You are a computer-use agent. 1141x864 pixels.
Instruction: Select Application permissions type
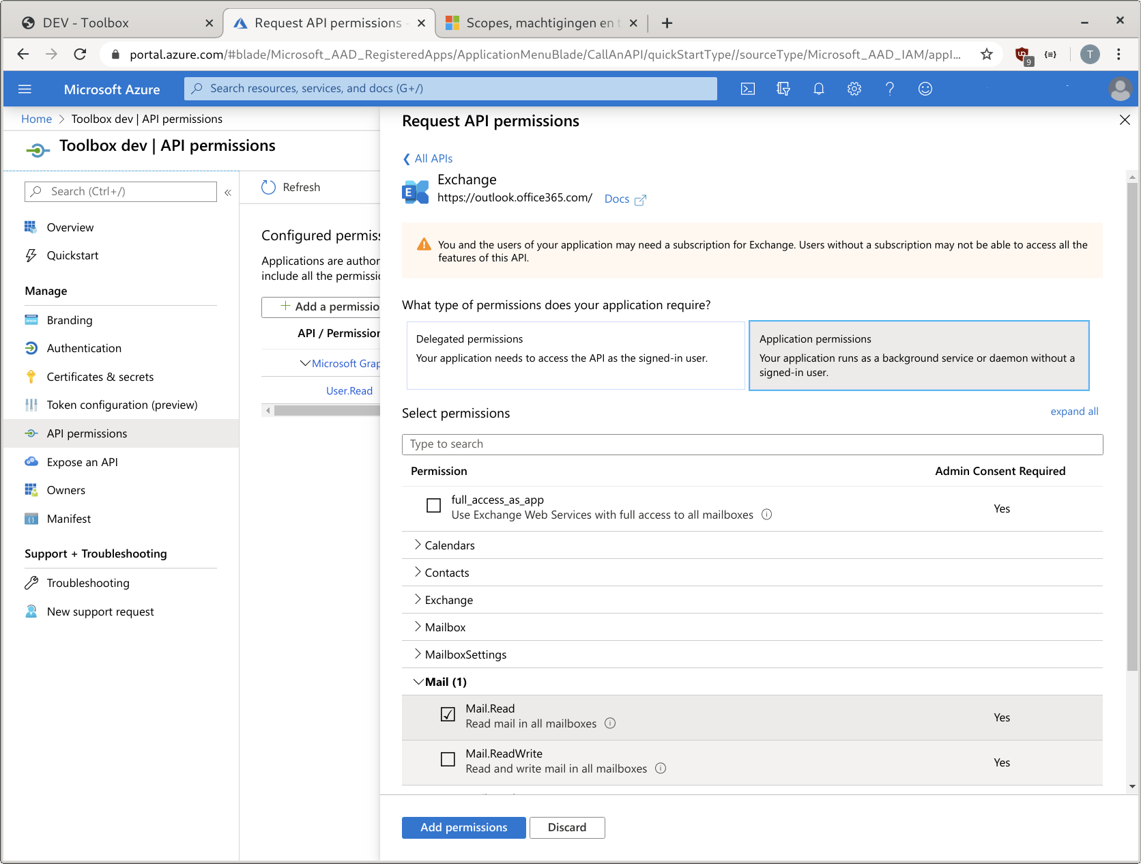(x=919, y=356)
